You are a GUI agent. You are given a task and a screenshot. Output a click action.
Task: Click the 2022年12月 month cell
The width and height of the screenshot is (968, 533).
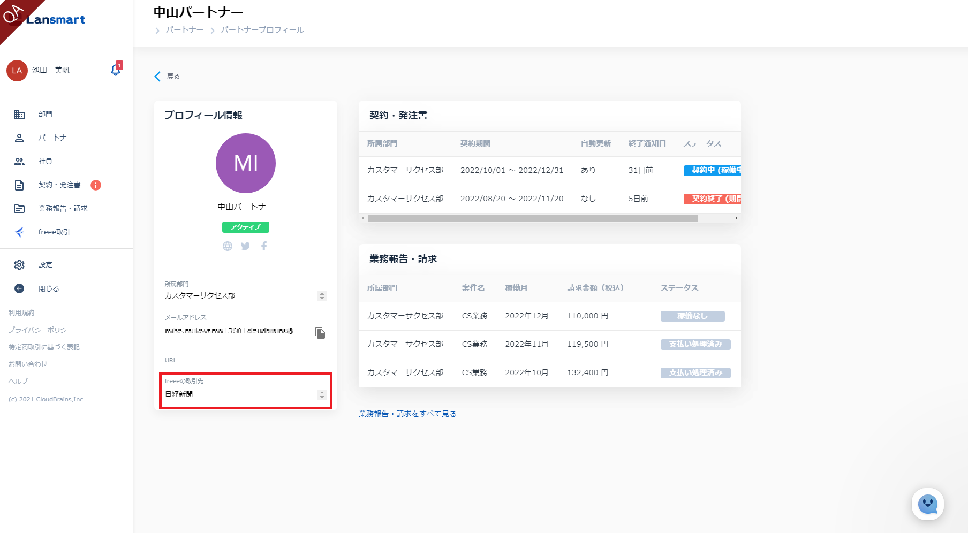point(527,316)
